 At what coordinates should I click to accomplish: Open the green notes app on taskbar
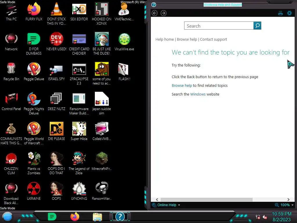coord(52,217)
